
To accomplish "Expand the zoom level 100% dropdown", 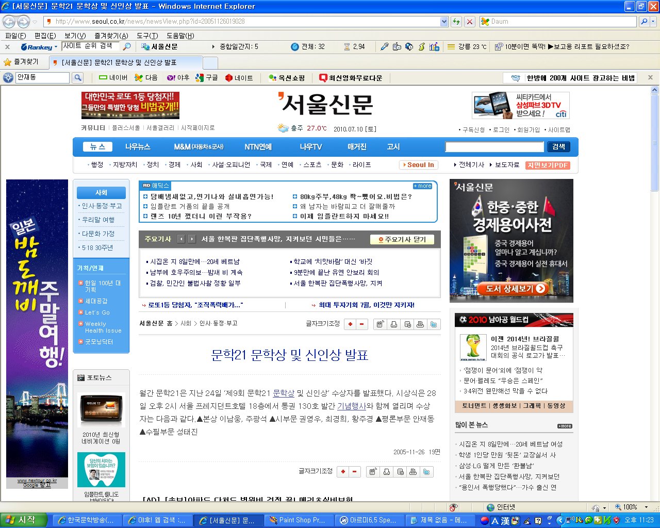I will tap(646, 507).
